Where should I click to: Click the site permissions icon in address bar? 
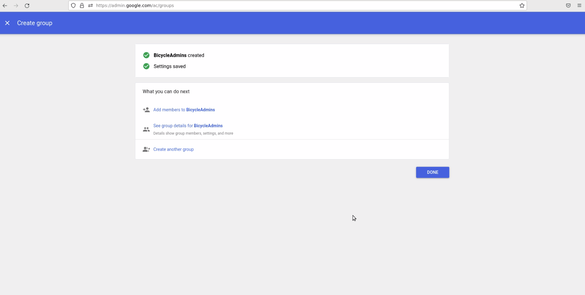coord(90,6)
